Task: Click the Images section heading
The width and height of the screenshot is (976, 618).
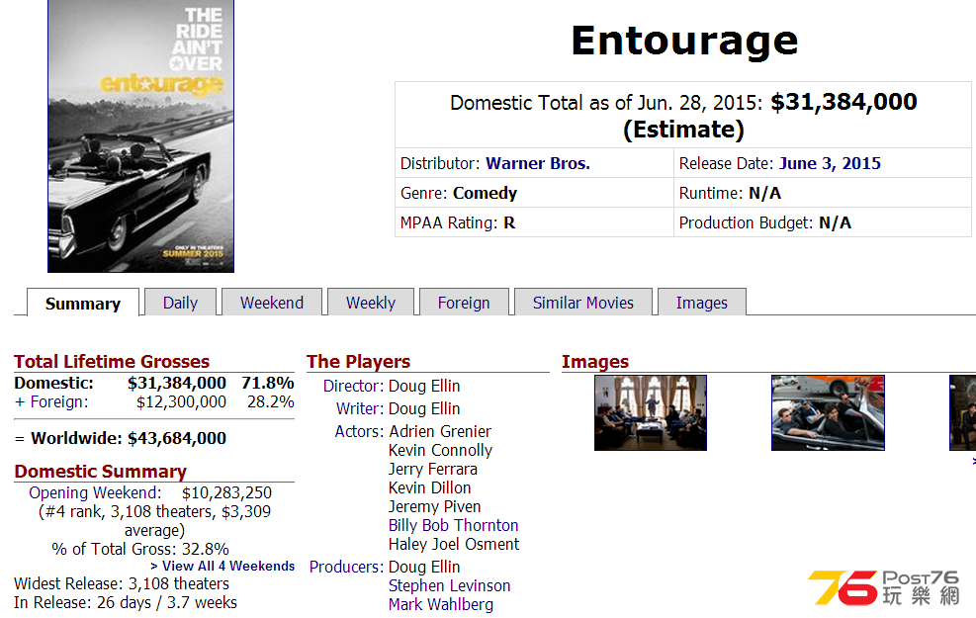Action: 595,362
